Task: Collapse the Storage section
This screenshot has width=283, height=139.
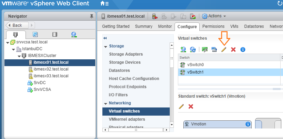Action: 105,46
